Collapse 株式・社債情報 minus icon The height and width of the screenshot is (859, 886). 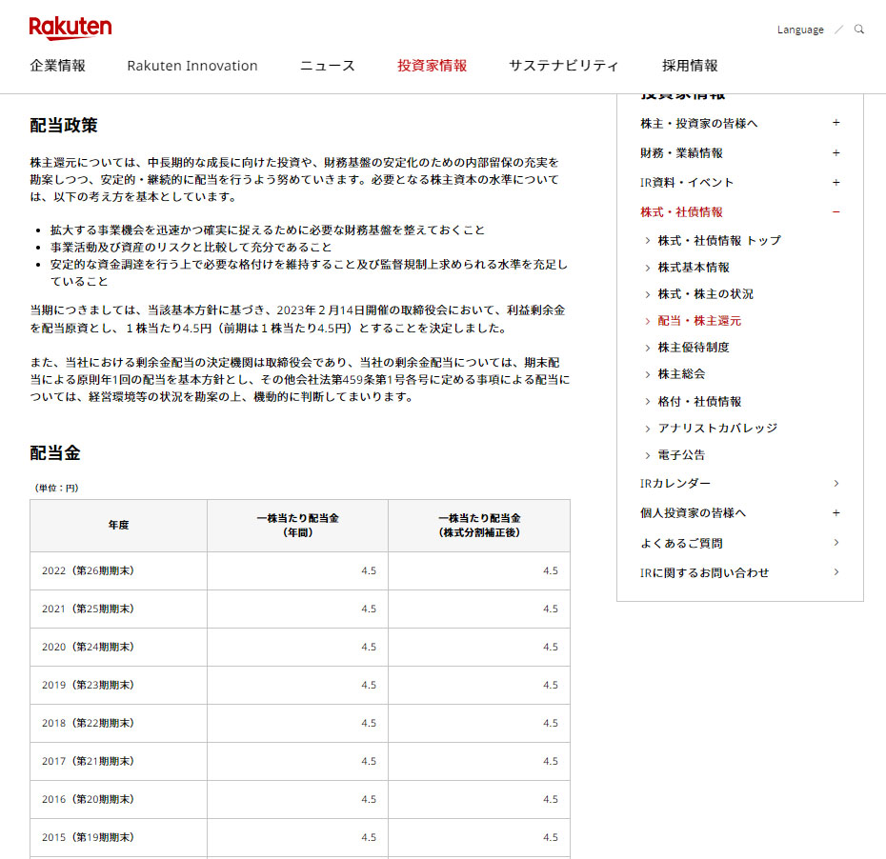click(x=836, y=211)
